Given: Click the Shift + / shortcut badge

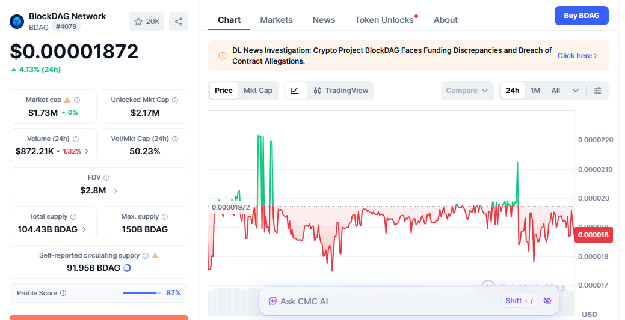Looking at the screenshot, I should pos(519,301).
